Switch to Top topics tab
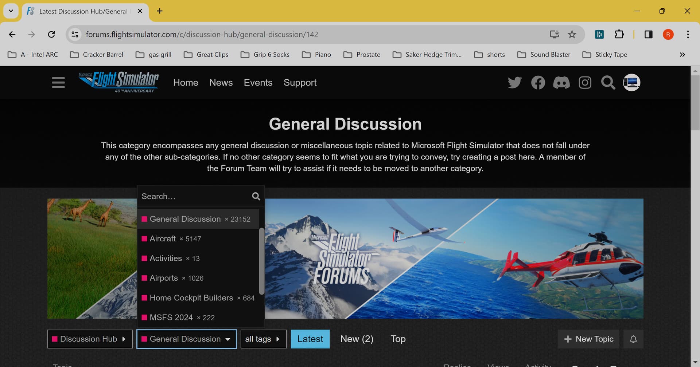Viewport: 700px width, 367px height. pyautogui.click(x=398, y=339)
